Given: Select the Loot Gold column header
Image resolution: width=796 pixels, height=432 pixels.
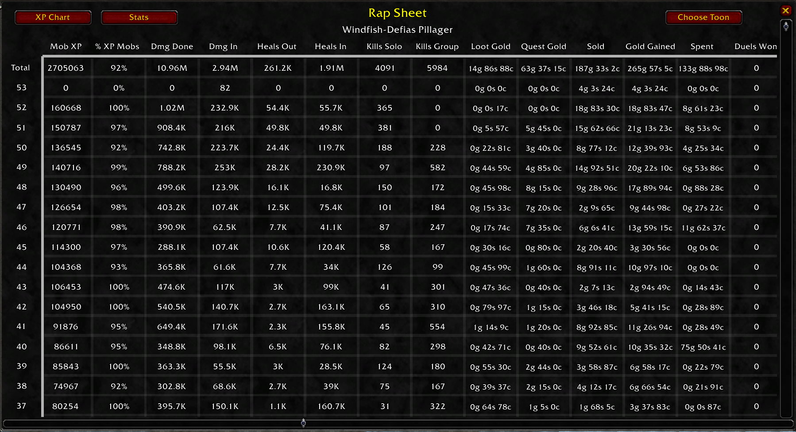Looking at the screenshot, I should tap(491, 46).
